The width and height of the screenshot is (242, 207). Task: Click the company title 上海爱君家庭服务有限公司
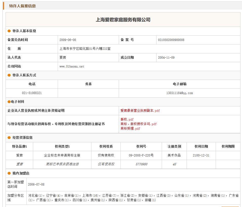[x=123, y=20]
